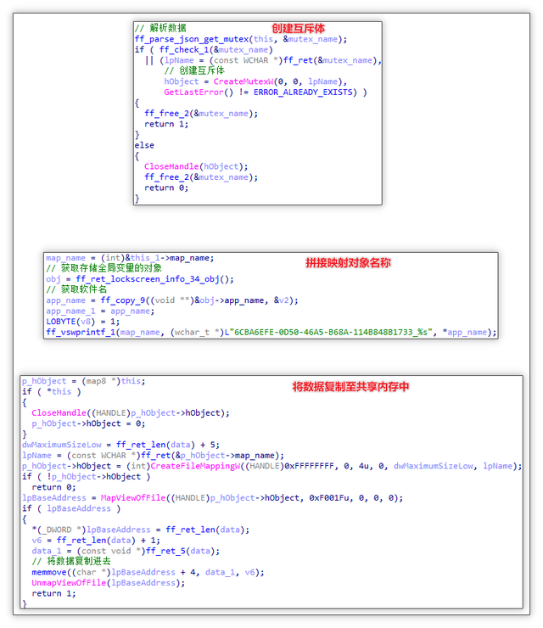Click the ff_ret(&p_hObject->map_name) assignment line
This screenshot has height=628, width=543.
pyautogui.click(x=153, y=456)
